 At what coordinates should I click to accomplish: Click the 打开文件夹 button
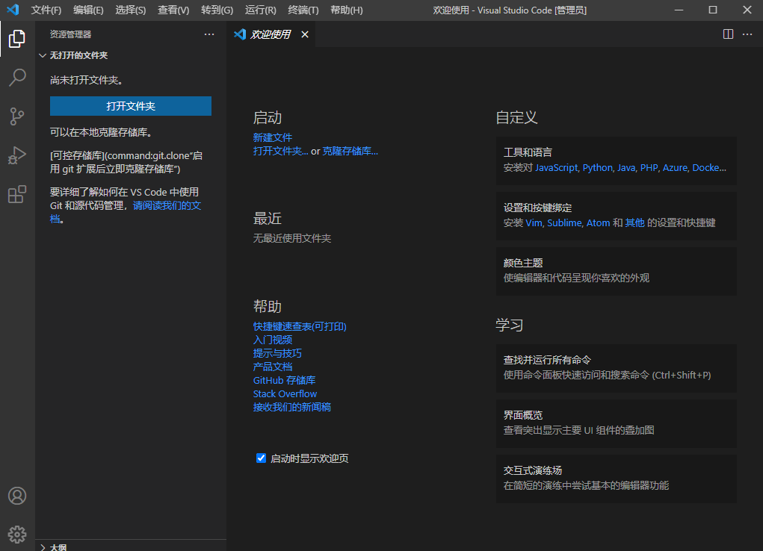point(131,106)
